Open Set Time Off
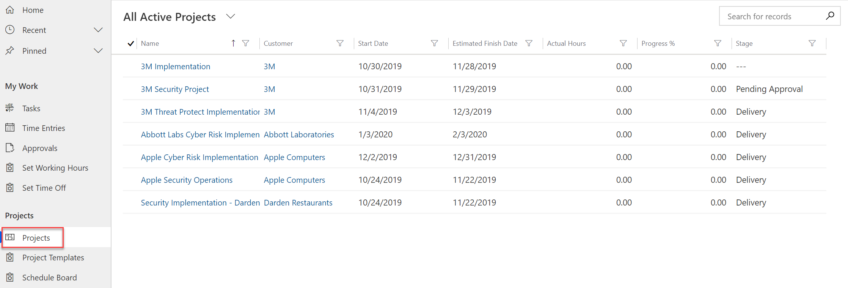This screenshot has width=848, height=288. [44, 188]
